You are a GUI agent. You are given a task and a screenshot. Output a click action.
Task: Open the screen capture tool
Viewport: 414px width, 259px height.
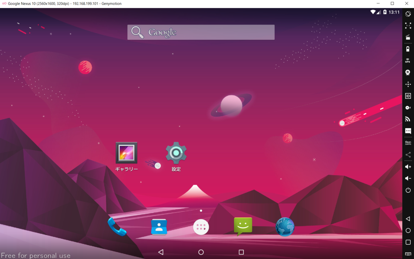click(408, 38)
